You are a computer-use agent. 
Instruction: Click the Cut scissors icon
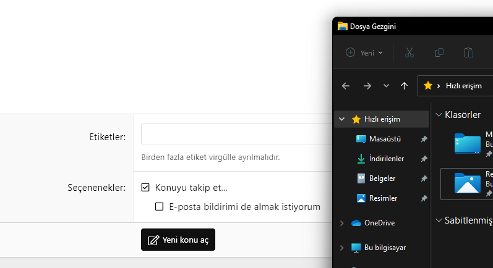click(x=409, y=52)
